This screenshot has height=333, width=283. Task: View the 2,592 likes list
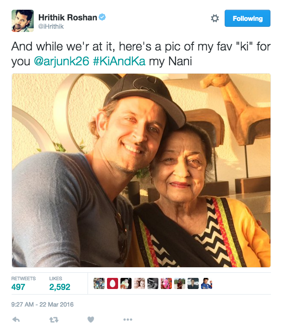click(x=60, y=287)
